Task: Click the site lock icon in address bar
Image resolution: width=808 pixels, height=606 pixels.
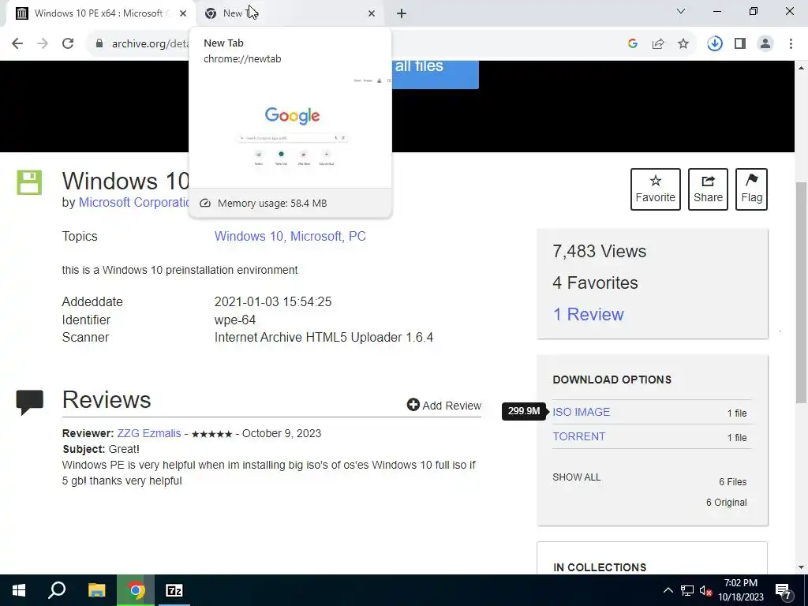Action: pyautogui.click(x=99, y=43)
